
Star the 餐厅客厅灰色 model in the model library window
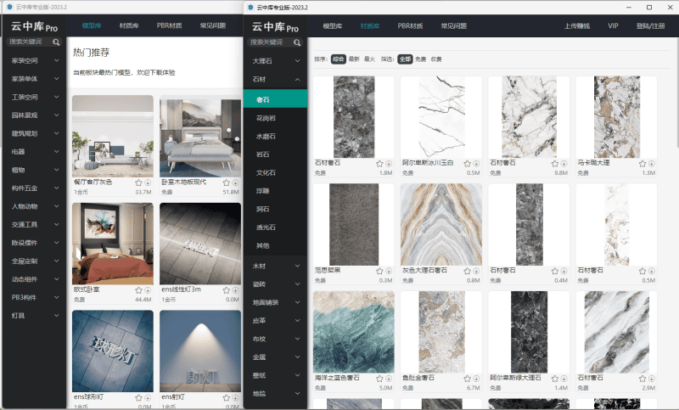(138, 183)
